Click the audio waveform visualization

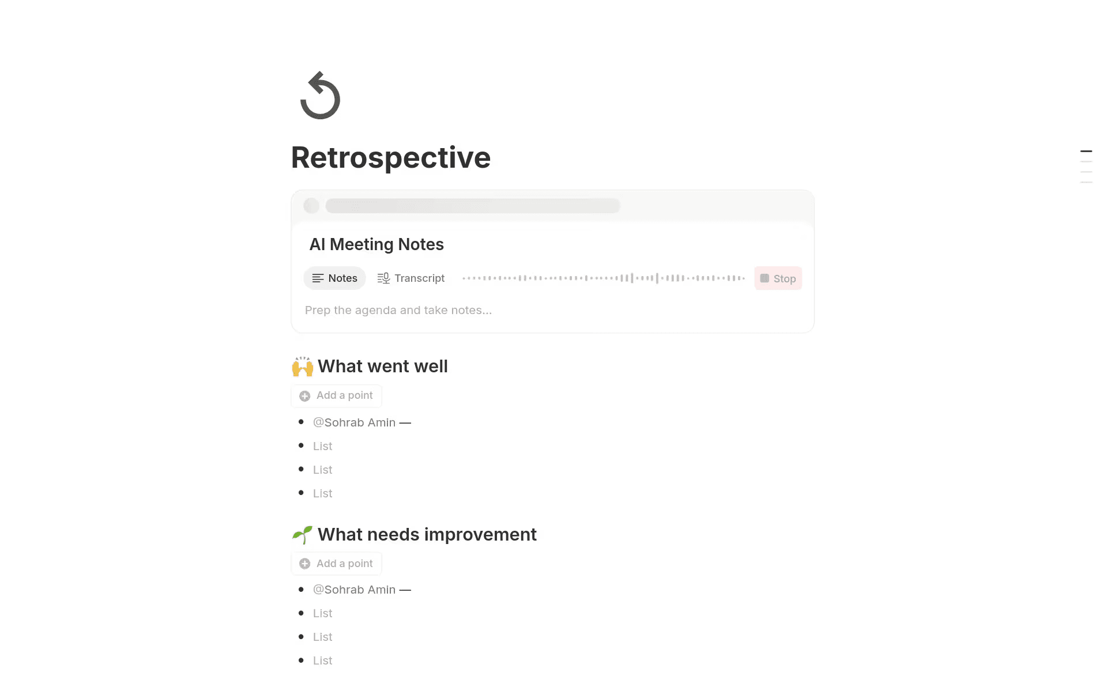[604, 278]
